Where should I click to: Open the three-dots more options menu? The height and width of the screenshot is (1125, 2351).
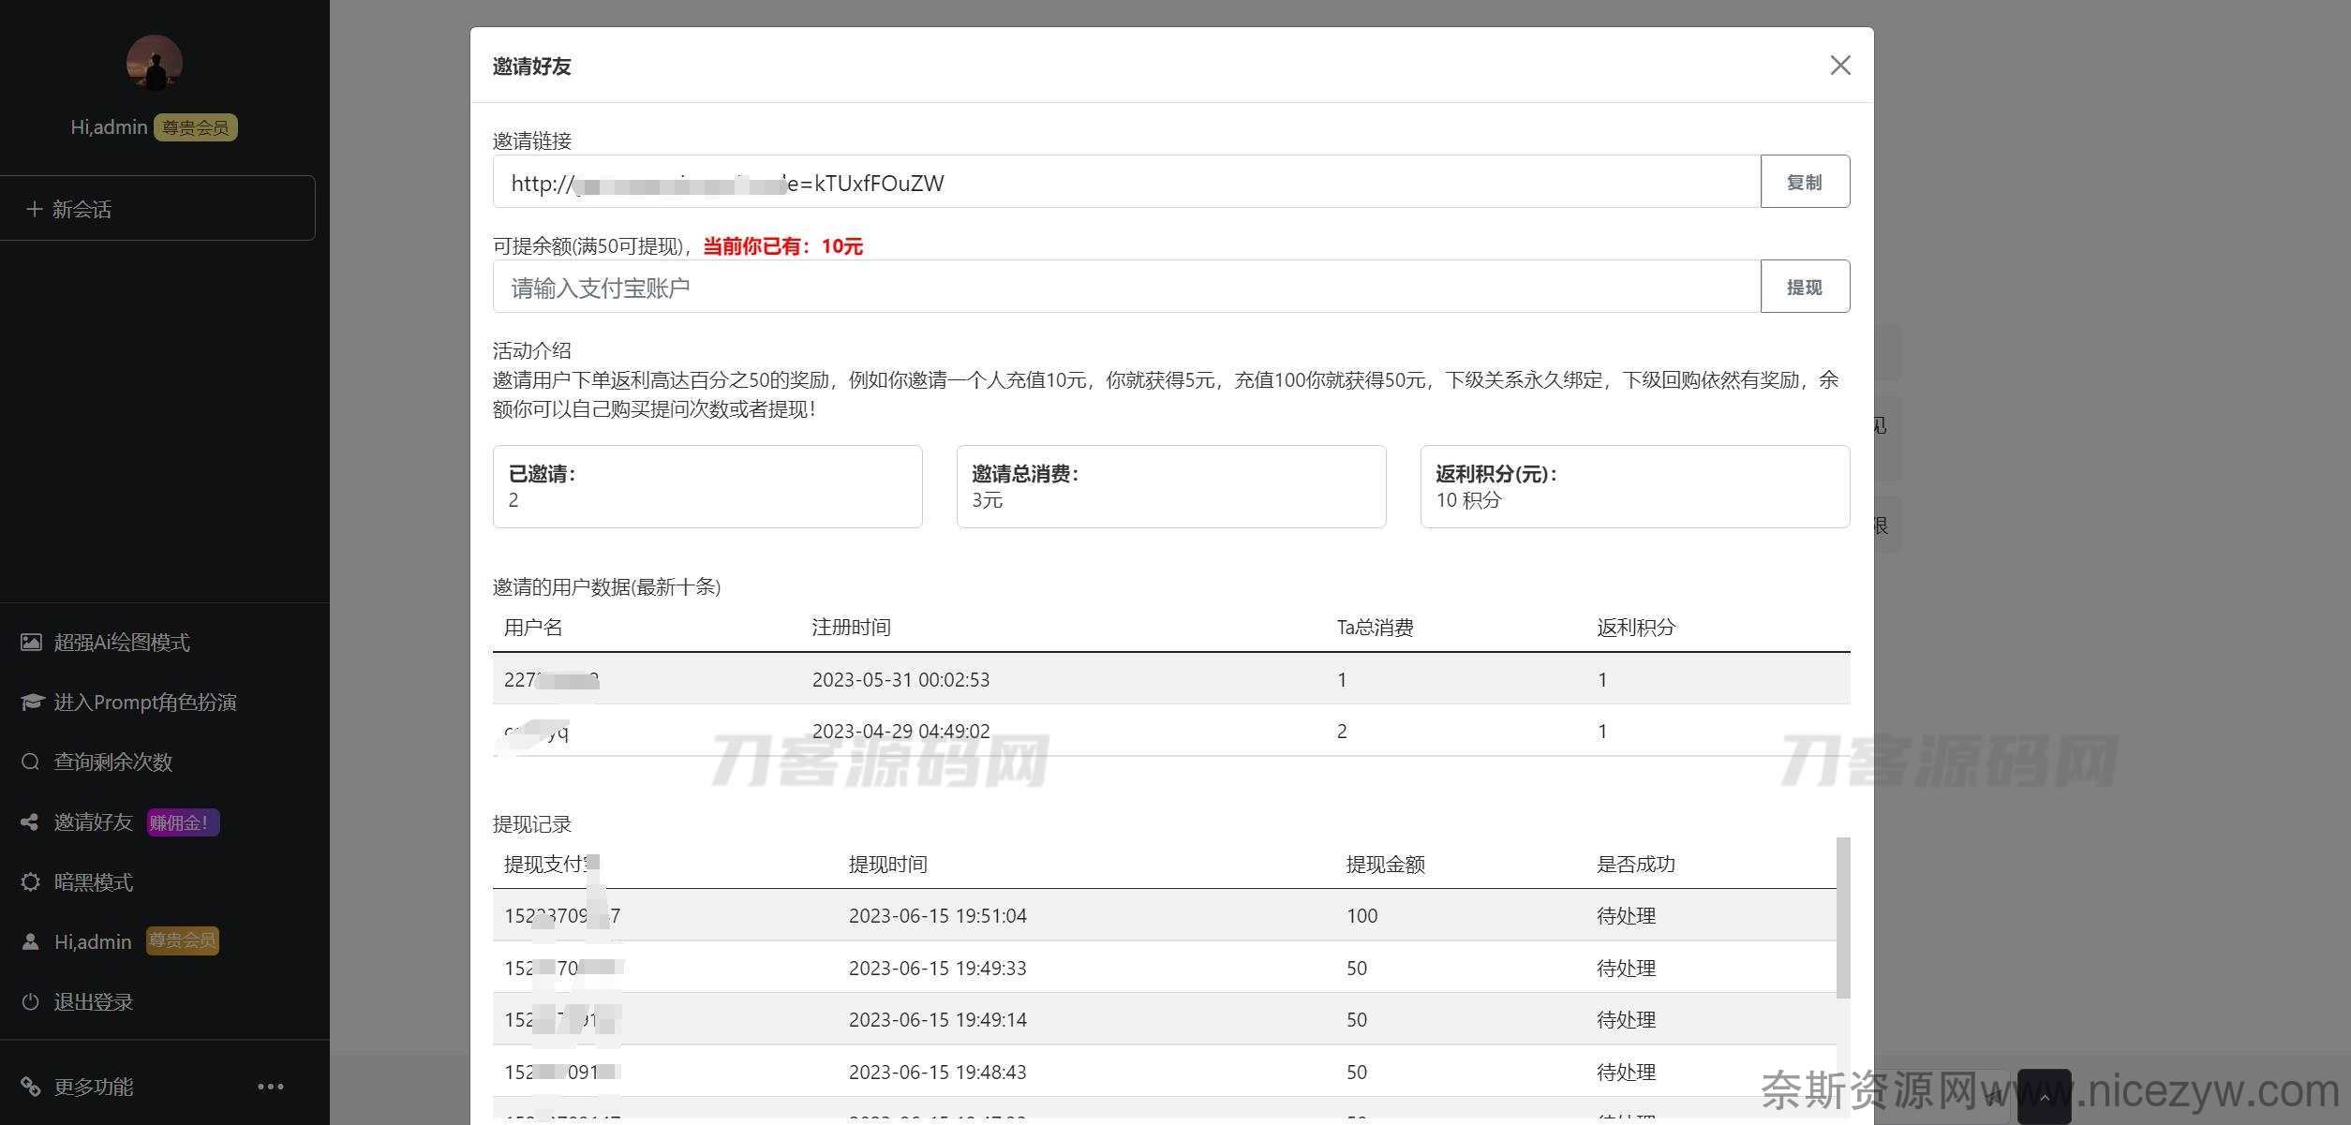coord(270,1087)
